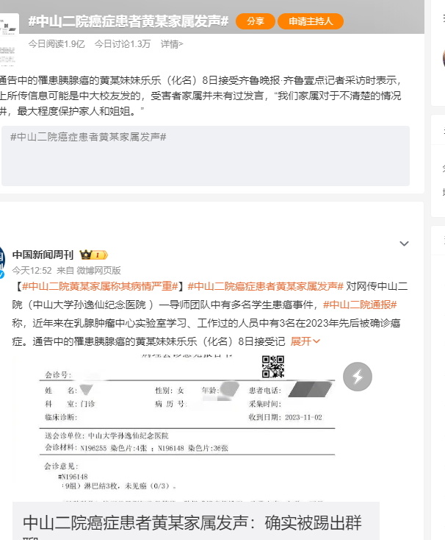Click the 分享 share button
Screen dimensions: 445x540
click(255, 21)
